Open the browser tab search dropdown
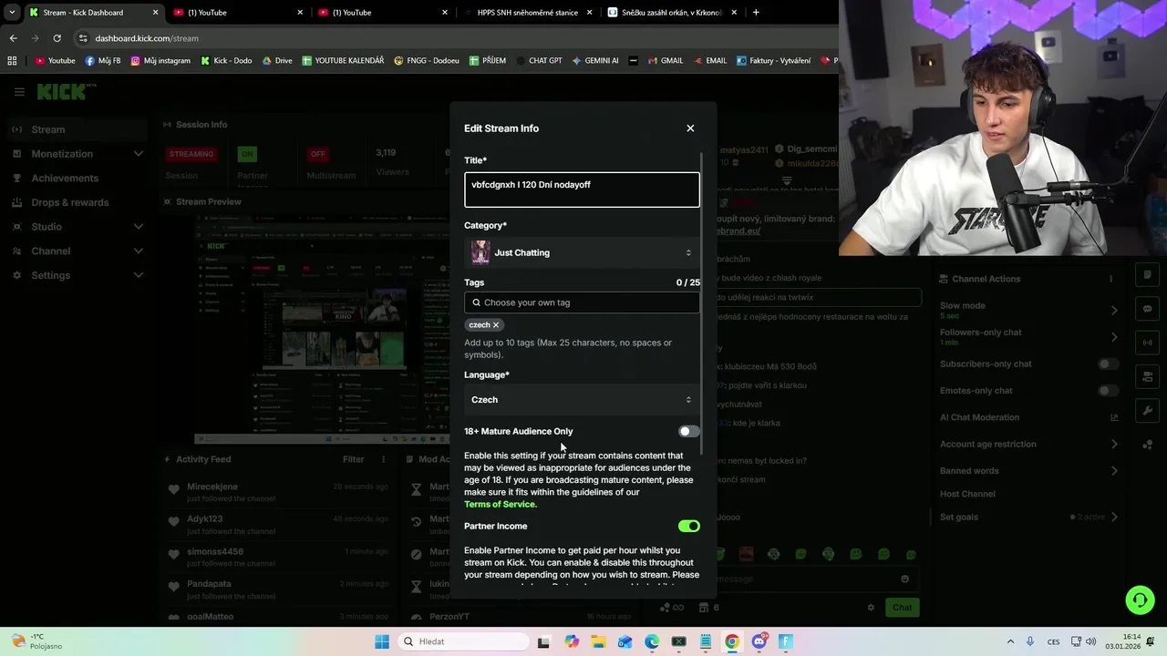This screenshot has height=656, width=1167. pos(12,13)
